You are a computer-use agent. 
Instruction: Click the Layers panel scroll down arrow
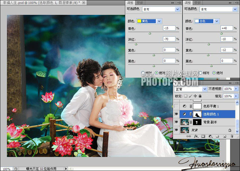coord(237,131)
